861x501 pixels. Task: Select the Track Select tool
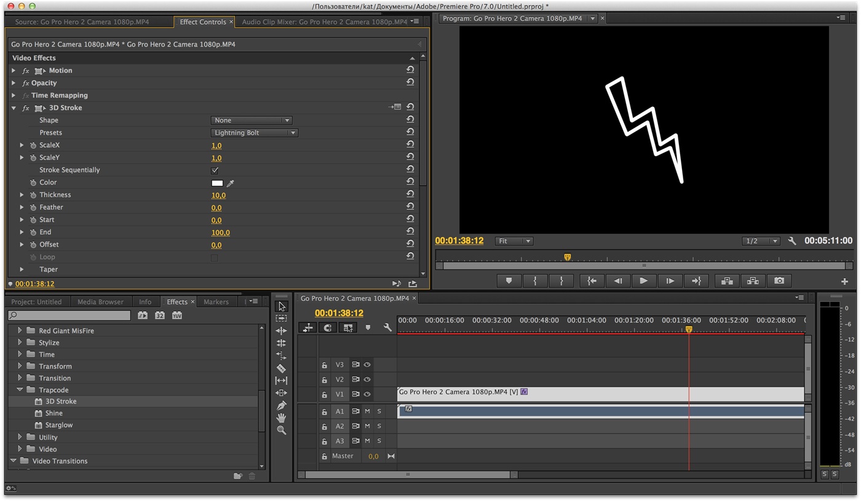[282, 318]
